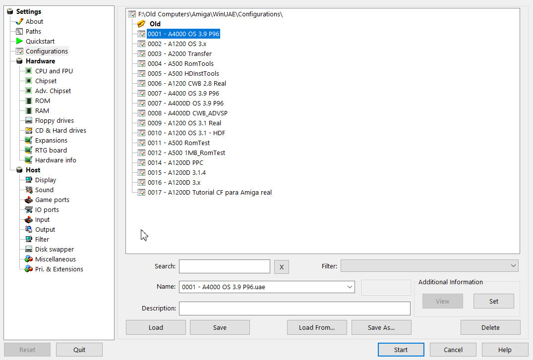533x360 pixels.
Task: Click the Set additional information button
Action: pyautogui.click(x=493, y=301)
